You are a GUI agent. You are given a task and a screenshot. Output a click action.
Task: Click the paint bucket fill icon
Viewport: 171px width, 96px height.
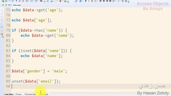126,1
